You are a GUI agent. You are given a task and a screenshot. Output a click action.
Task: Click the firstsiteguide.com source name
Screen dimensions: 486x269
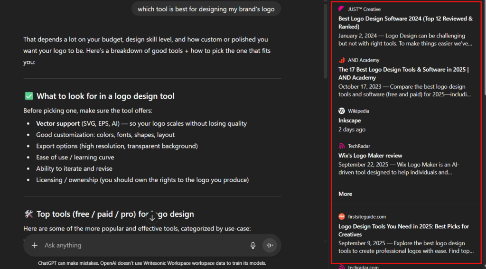pyautogui.click(x=367, y=217)
